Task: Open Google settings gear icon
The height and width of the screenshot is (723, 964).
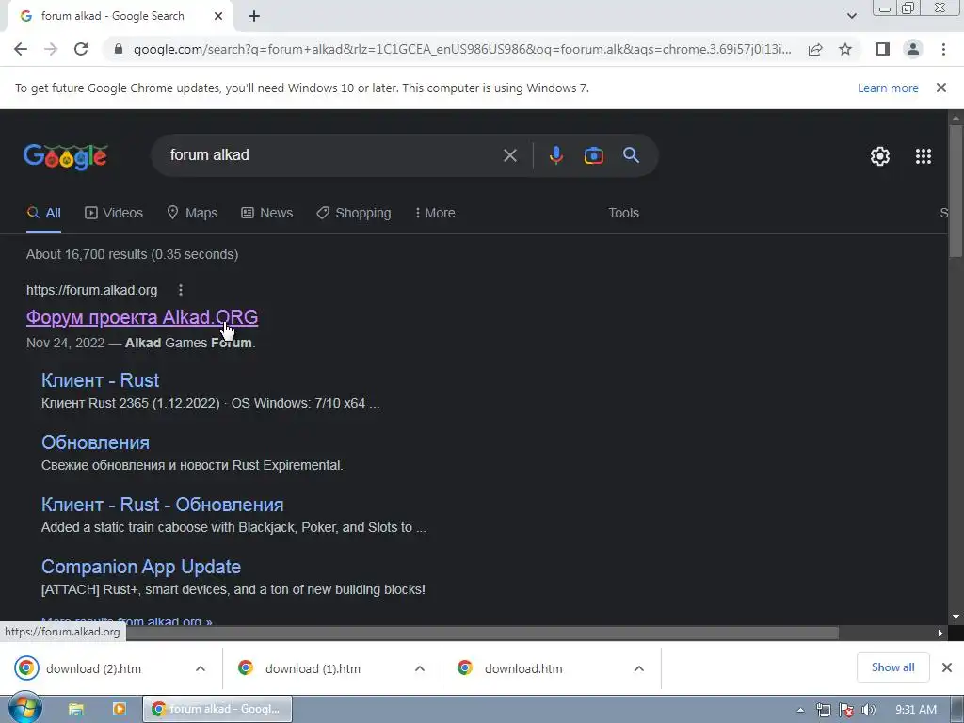Action: click(880, 156)
